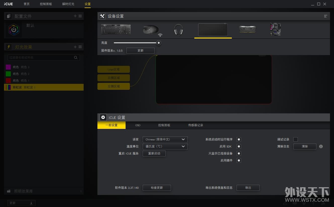Go to 首页 tab
The height and width of the screenshot is (207, 334).
[27, 4]
